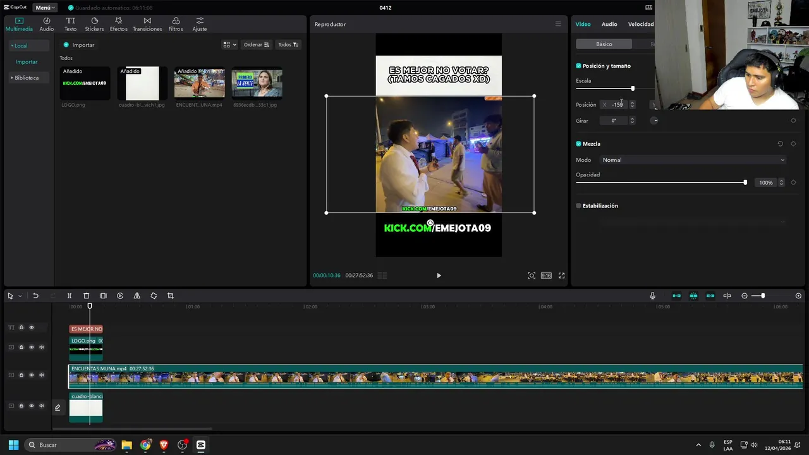Split the clip at the playhead
The image size is (809, 455).
coord(70,296)
